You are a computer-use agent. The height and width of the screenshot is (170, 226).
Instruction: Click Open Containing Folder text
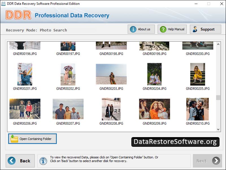(x=36, y=139)
